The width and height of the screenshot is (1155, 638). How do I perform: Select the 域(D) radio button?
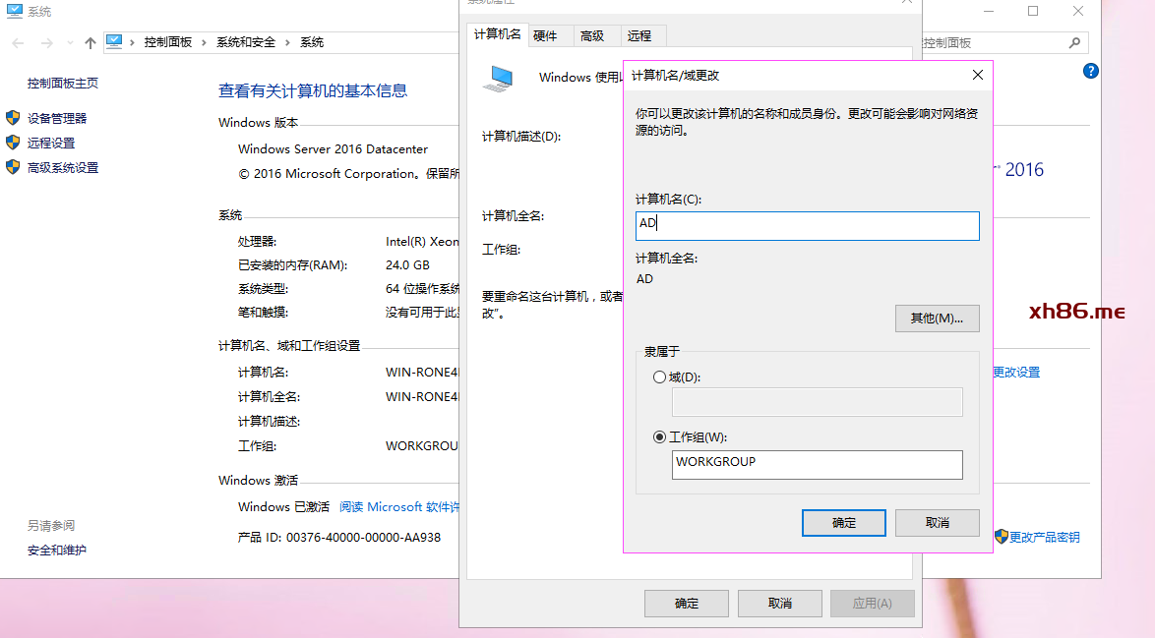coord(659,377)
